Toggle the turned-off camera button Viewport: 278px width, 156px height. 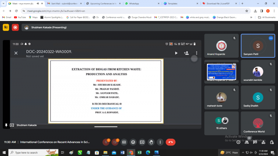pos(115,142)
